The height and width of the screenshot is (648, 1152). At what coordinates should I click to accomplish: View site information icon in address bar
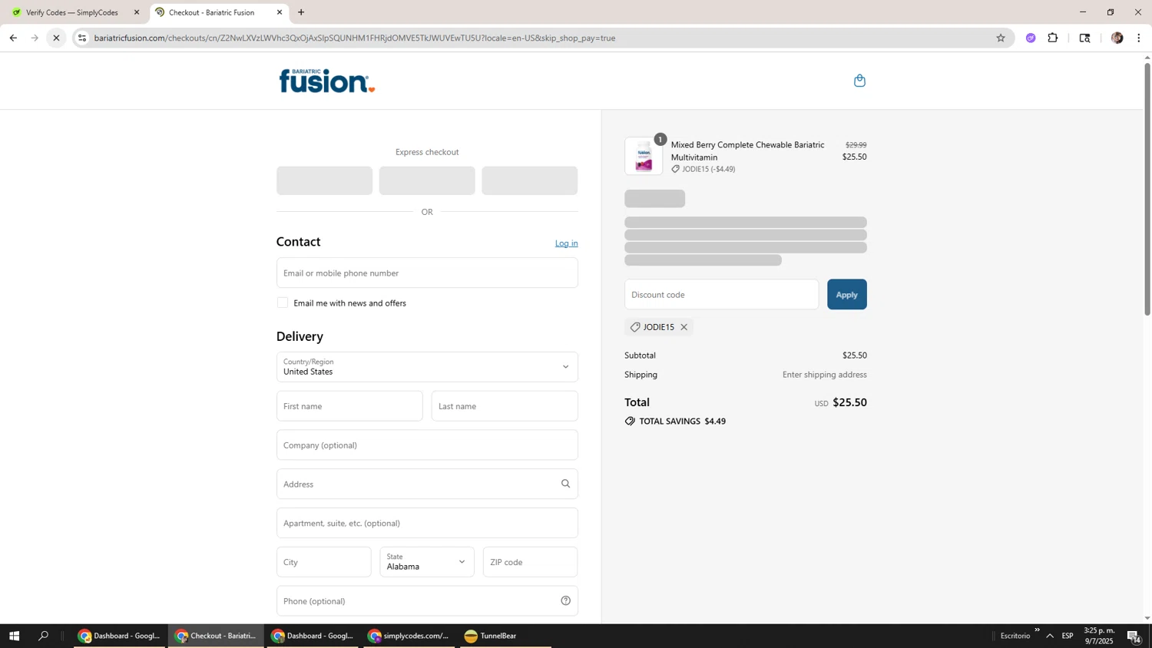(82, 38)
